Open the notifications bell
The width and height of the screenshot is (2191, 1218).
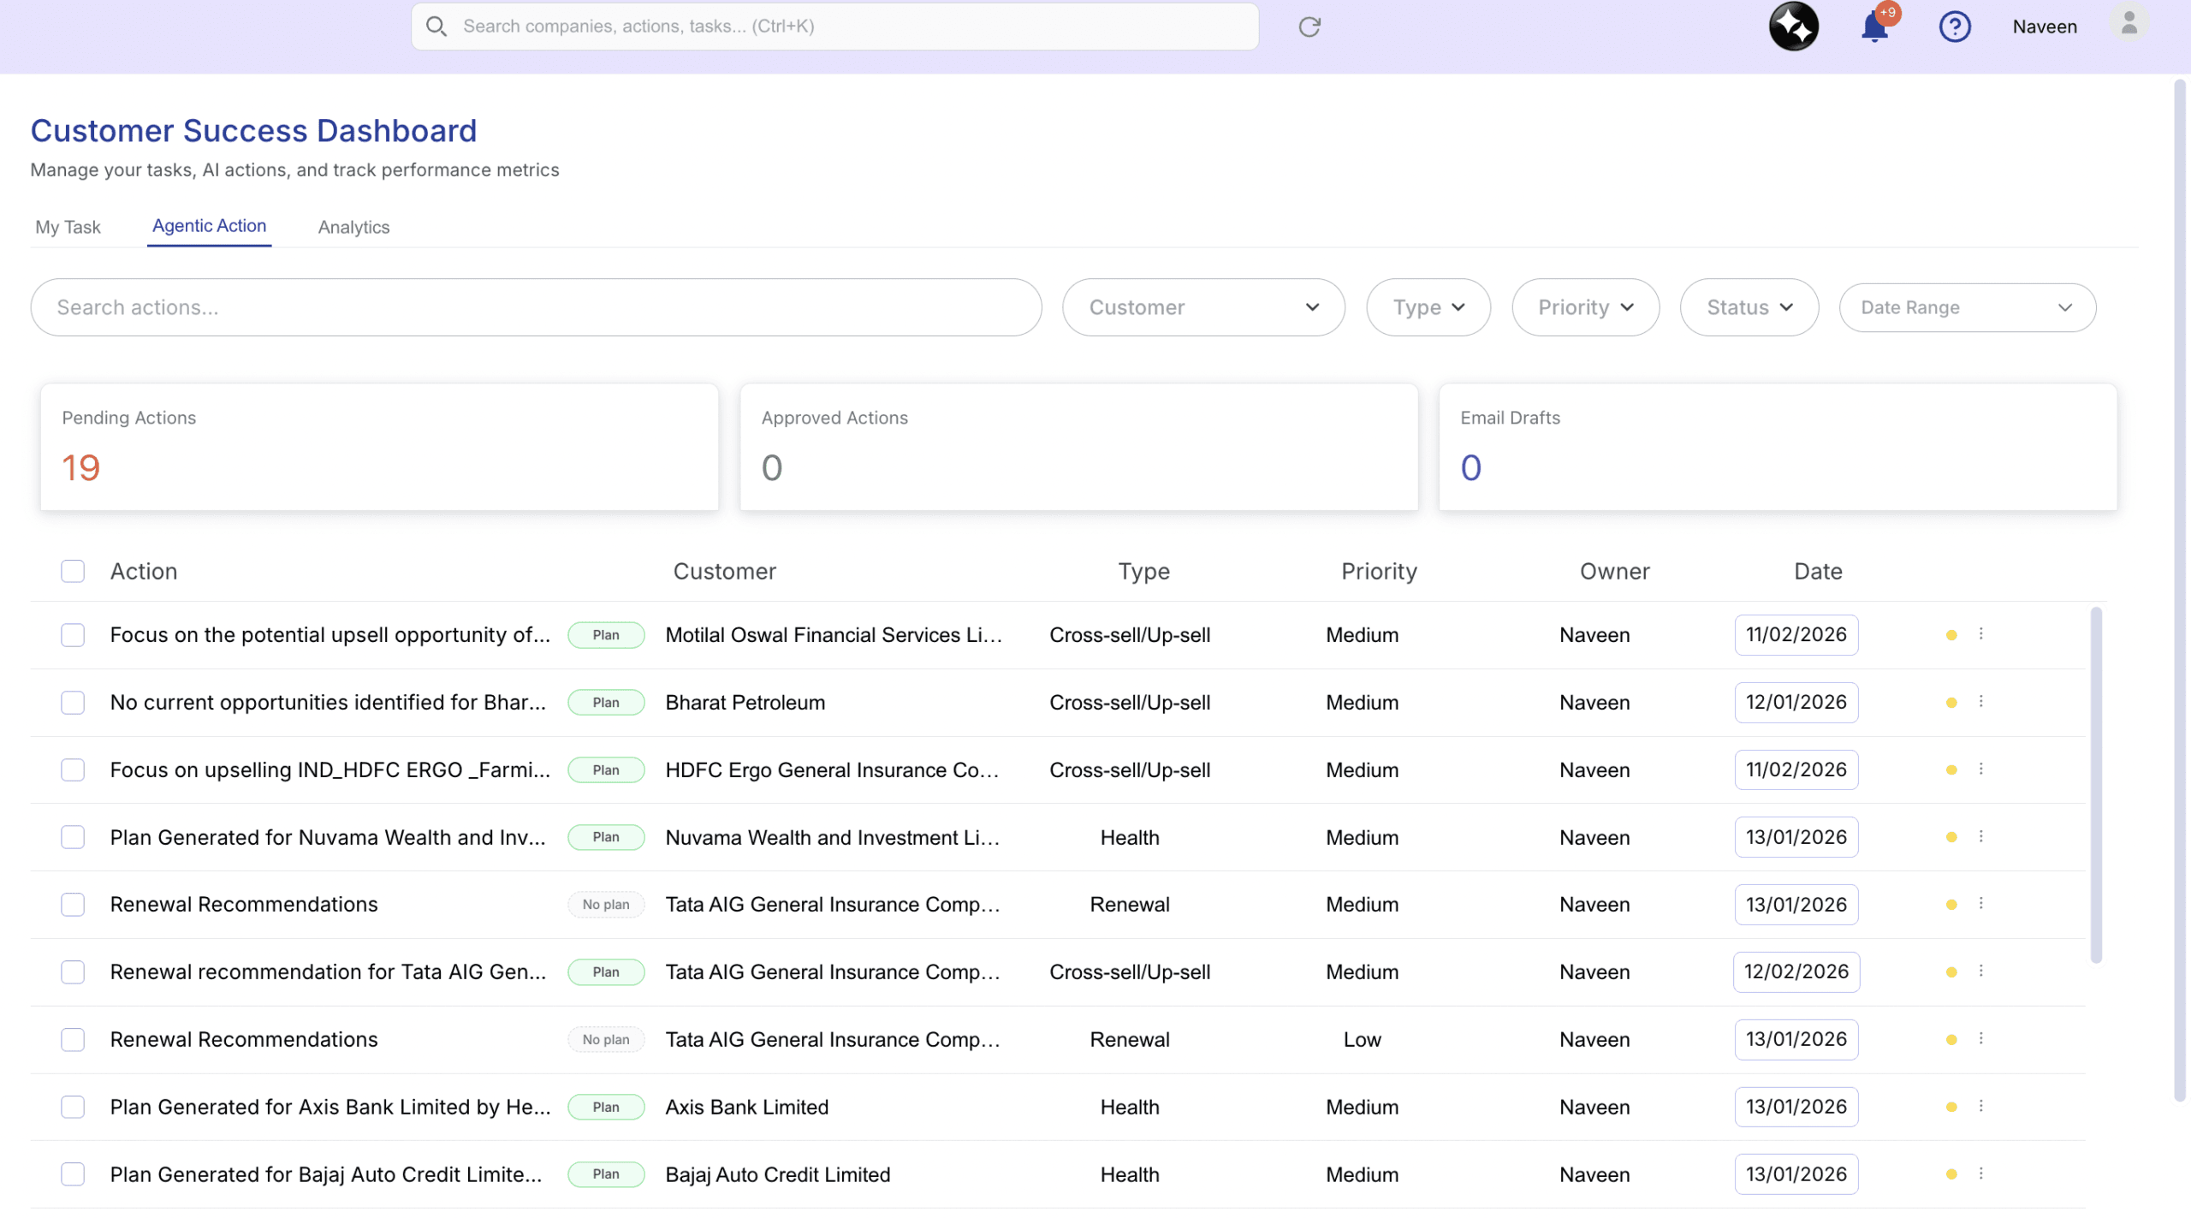tap(1873, 27)
